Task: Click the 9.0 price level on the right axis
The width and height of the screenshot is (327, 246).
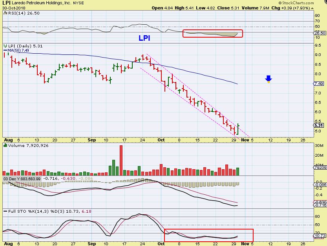Action: click(318, 55)
